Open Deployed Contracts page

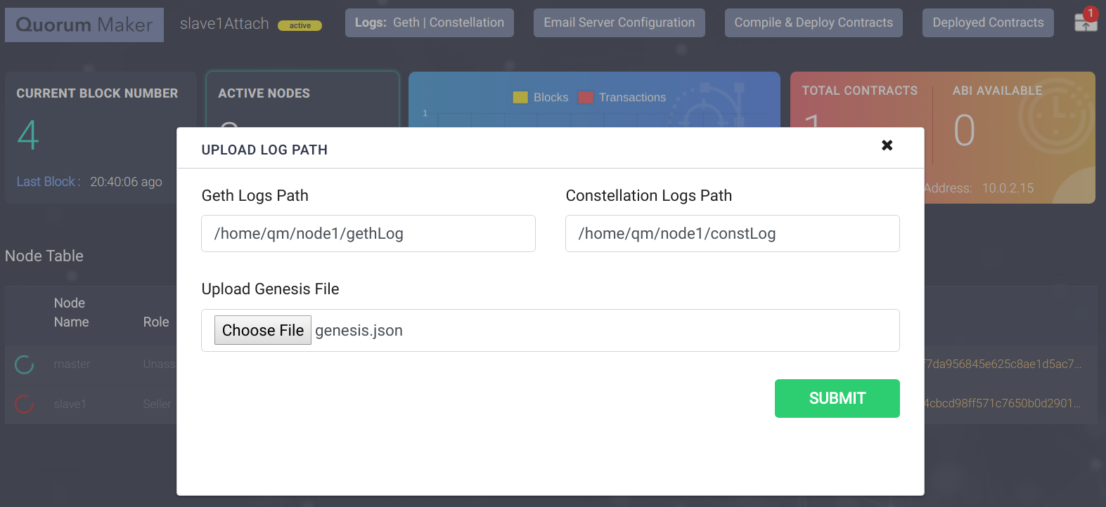[x=988, y=22]
